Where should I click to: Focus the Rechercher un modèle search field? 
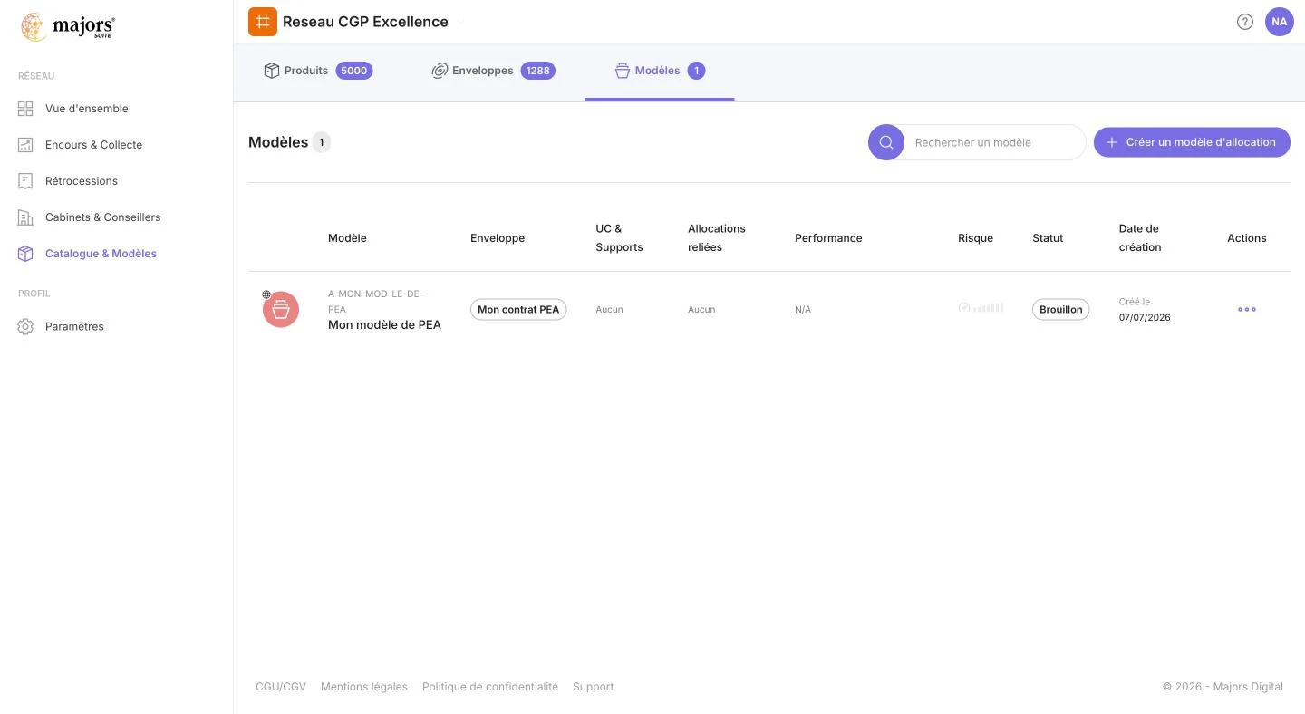click(x=994, y=142)
